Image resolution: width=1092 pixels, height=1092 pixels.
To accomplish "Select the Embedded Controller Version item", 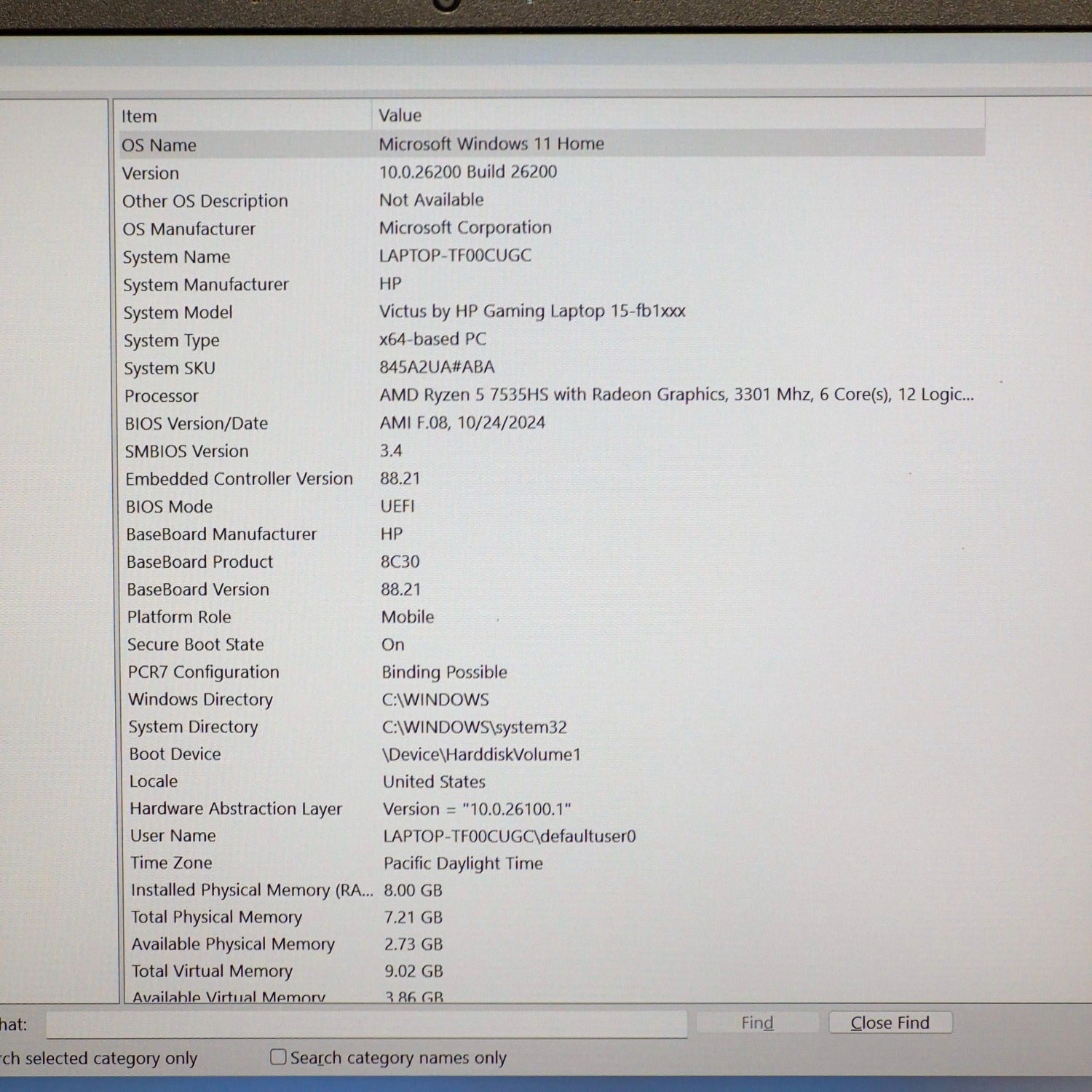I will pos(239,479).
